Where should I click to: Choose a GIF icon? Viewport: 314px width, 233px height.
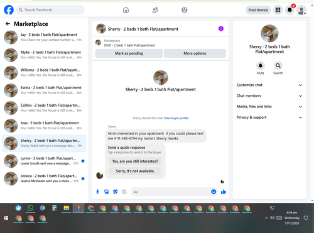pyautogui.click(x=124, y=192)
